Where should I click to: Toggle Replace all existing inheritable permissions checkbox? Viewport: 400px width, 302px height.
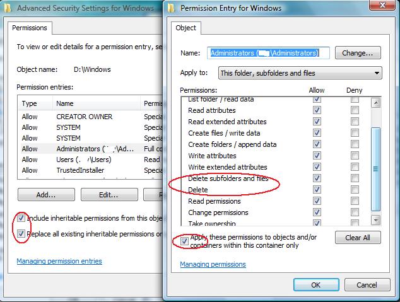(x=21, y=234)
